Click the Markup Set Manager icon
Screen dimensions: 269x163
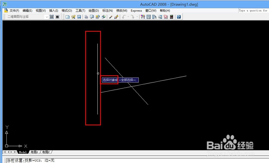tap(166, 17)
